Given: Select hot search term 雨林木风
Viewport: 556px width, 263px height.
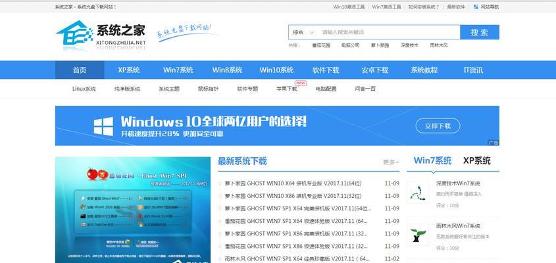Looking at the screenshot, I should [439, 45].
